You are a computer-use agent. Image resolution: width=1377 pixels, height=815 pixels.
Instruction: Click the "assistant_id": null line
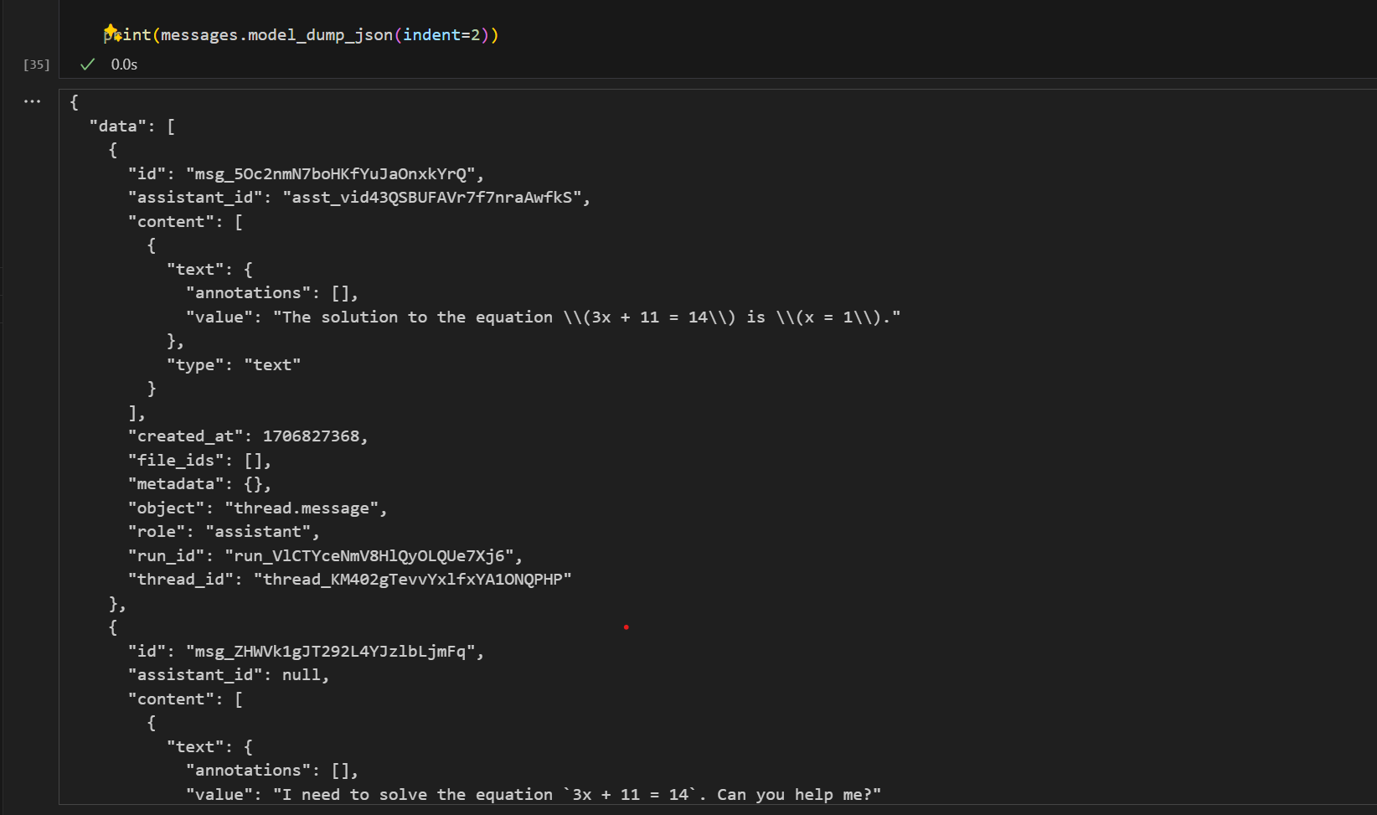[x=229, y=674]
